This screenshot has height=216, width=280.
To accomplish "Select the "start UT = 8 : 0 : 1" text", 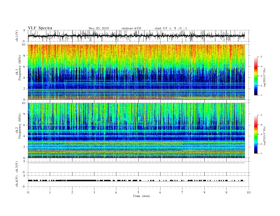I will [171, 28].
